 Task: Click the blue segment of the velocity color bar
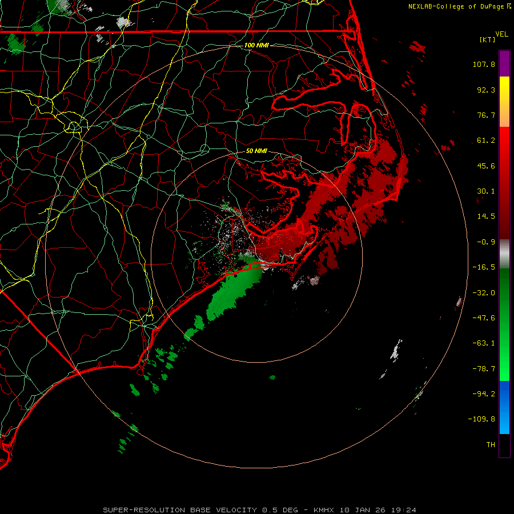(x=504, y=407)
